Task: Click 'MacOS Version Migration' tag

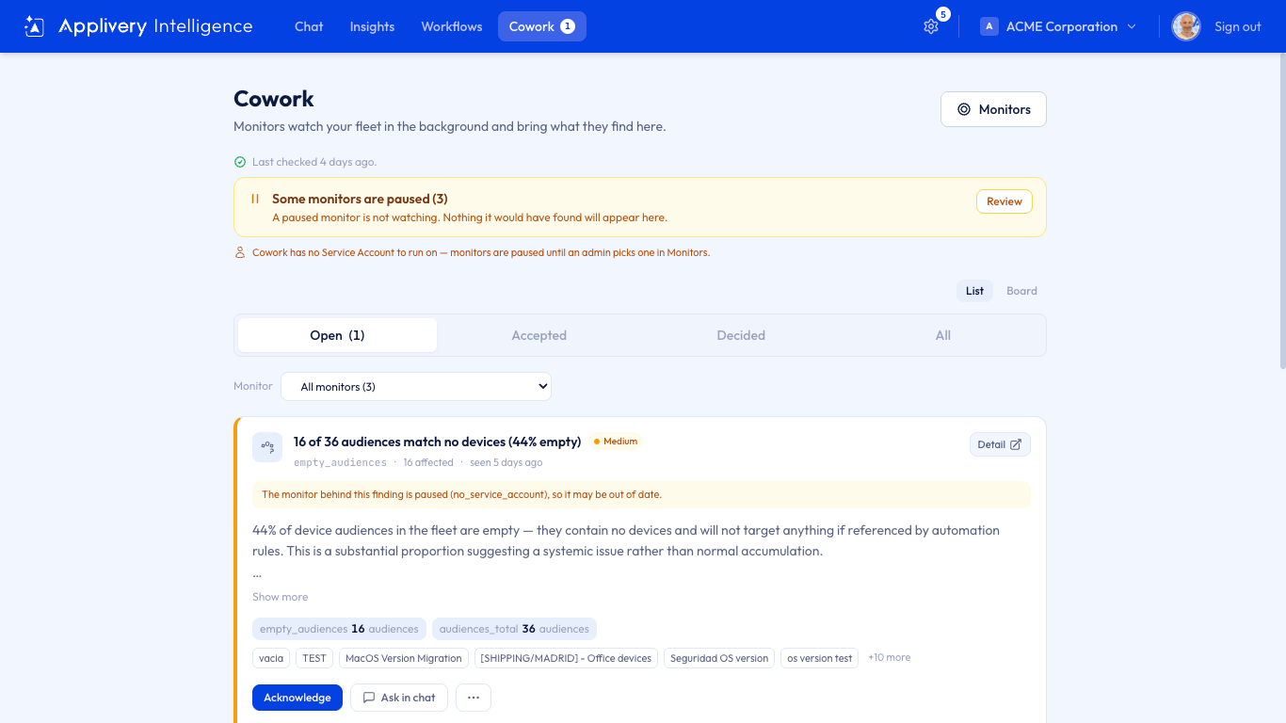Action: (404, 658)
